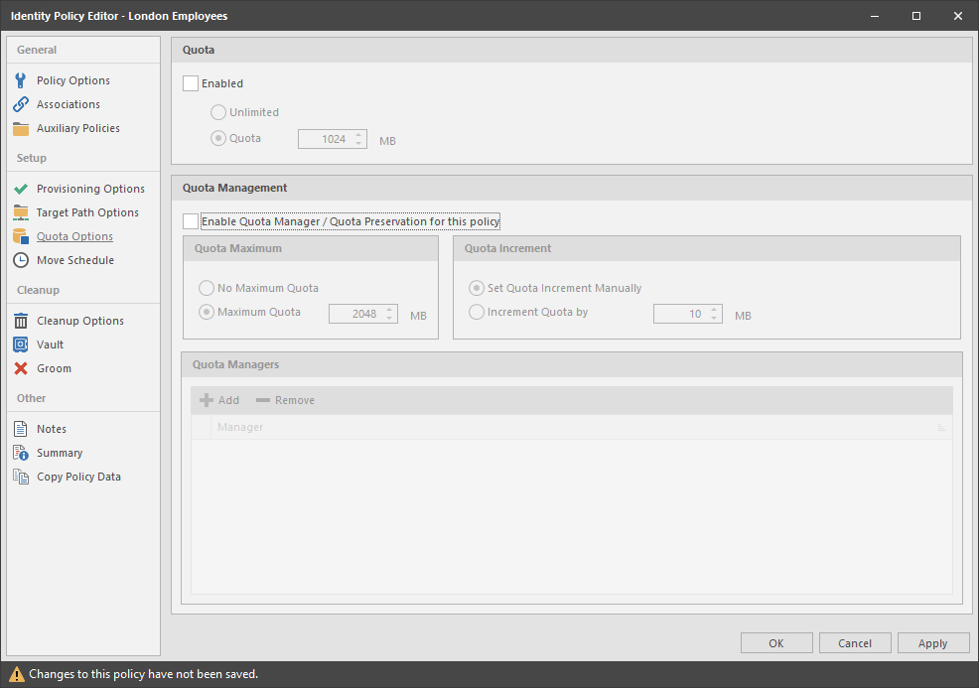Click the warning triangle in status bar

[x=17, y=674]
